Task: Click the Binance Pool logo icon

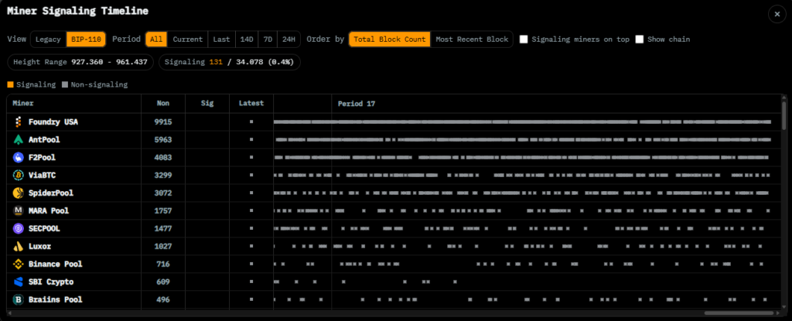Action: pyautogui.click(x=19, y=265)
